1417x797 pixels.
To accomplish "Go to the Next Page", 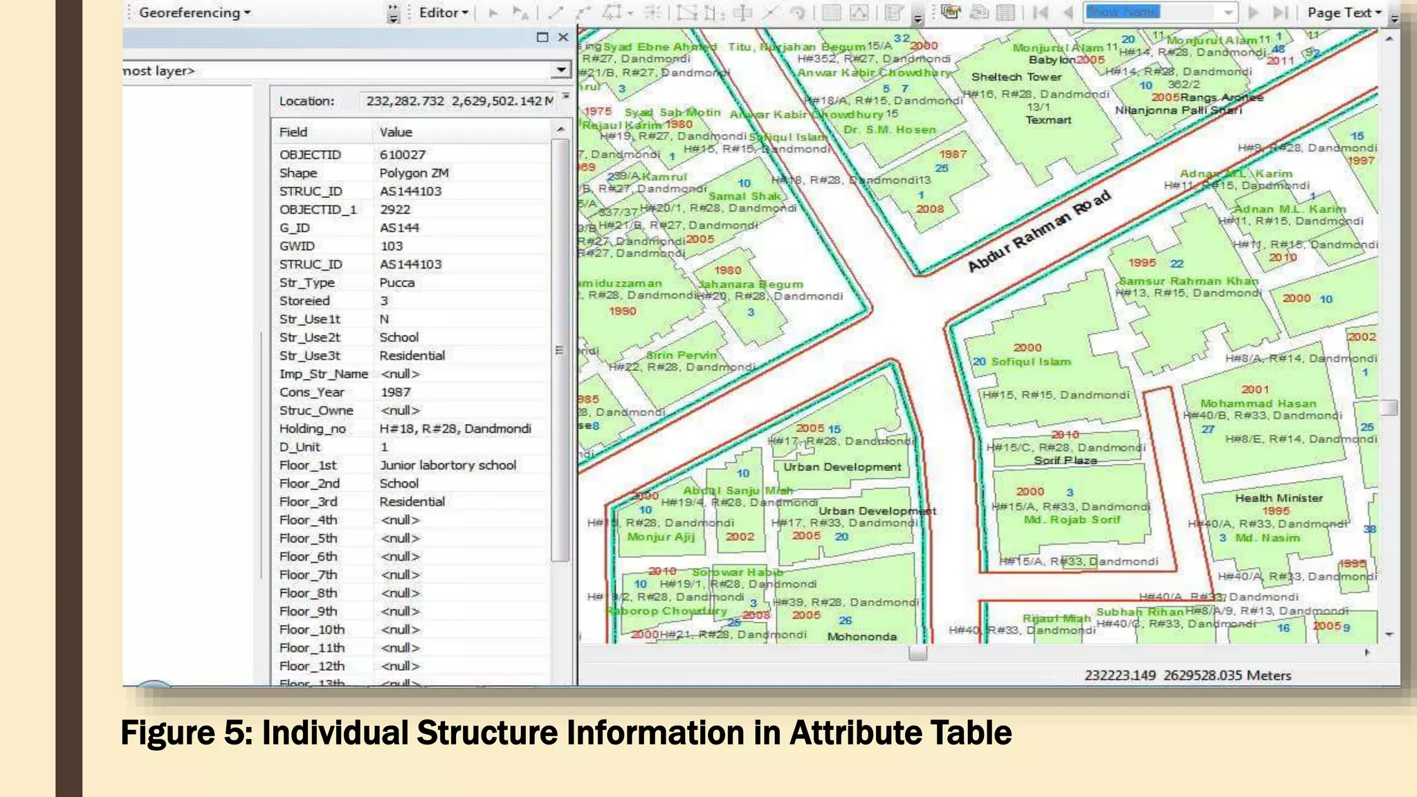I will click(x=1253, y=12).
